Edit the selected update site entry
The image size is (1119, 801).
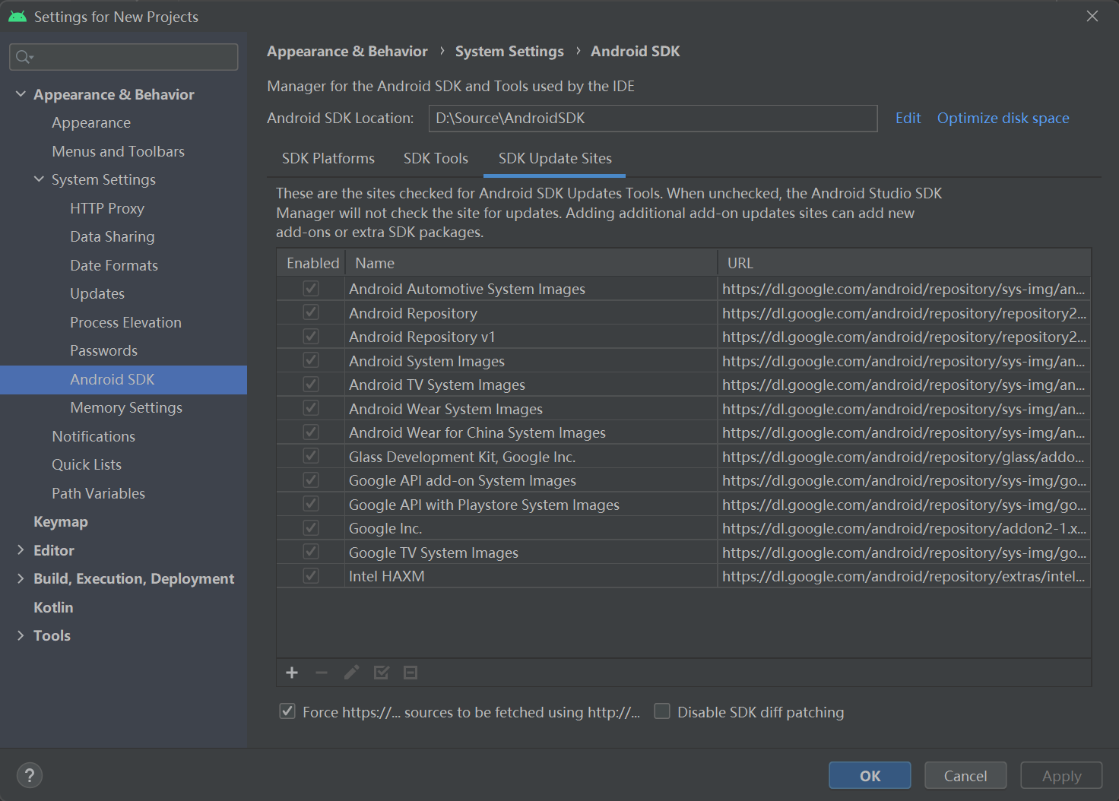pyautogui.click(x=350, y=673)
